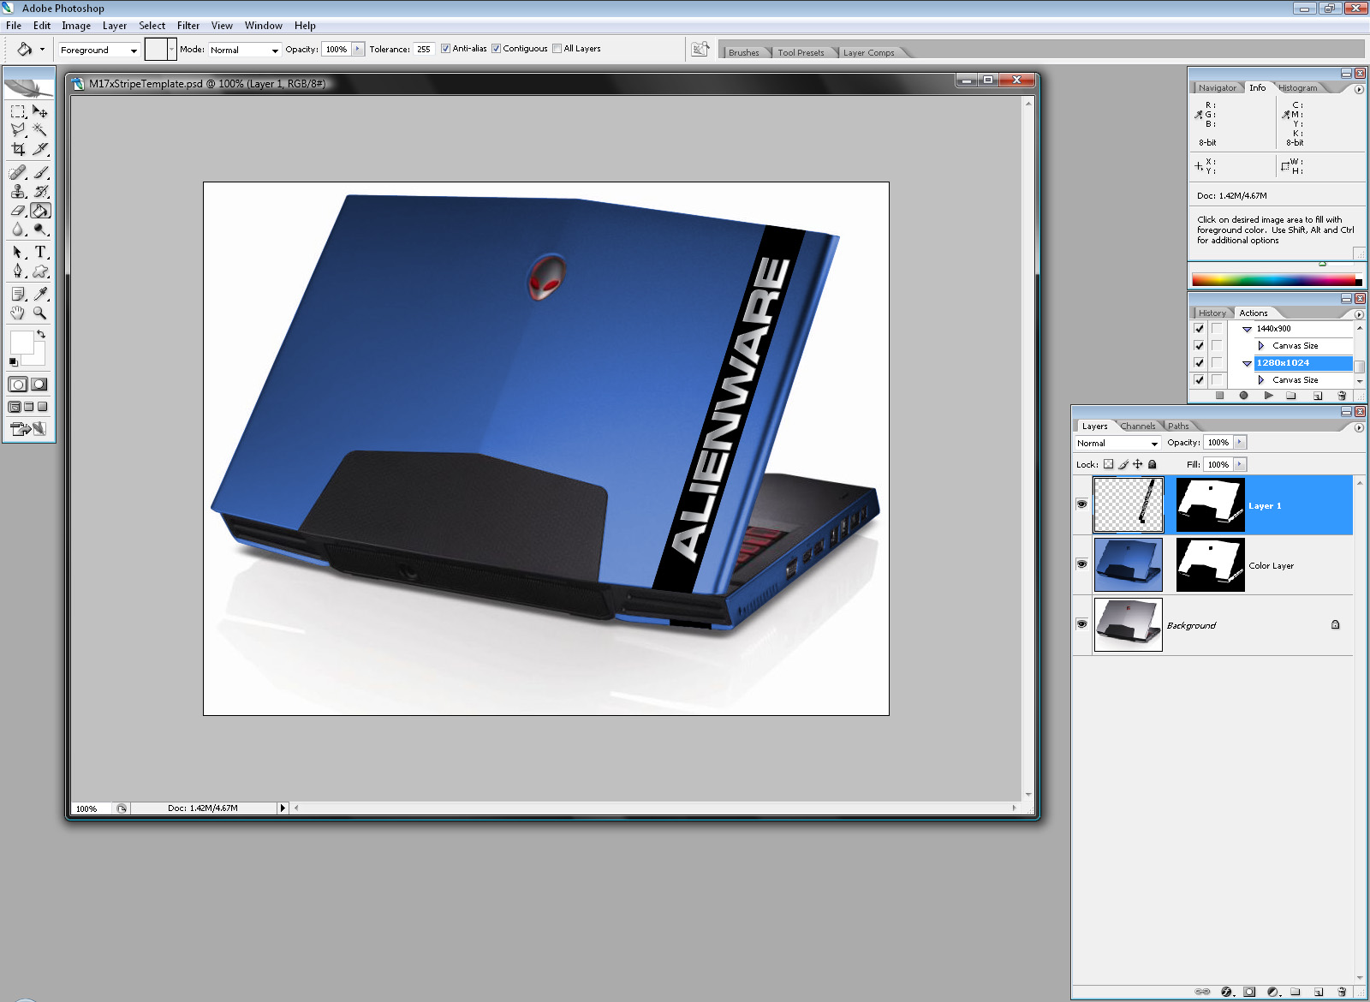This screenshot has height=1002, width=1370.
Task: Select the Rectangular Marquee tool
Action: coord(18,111)
